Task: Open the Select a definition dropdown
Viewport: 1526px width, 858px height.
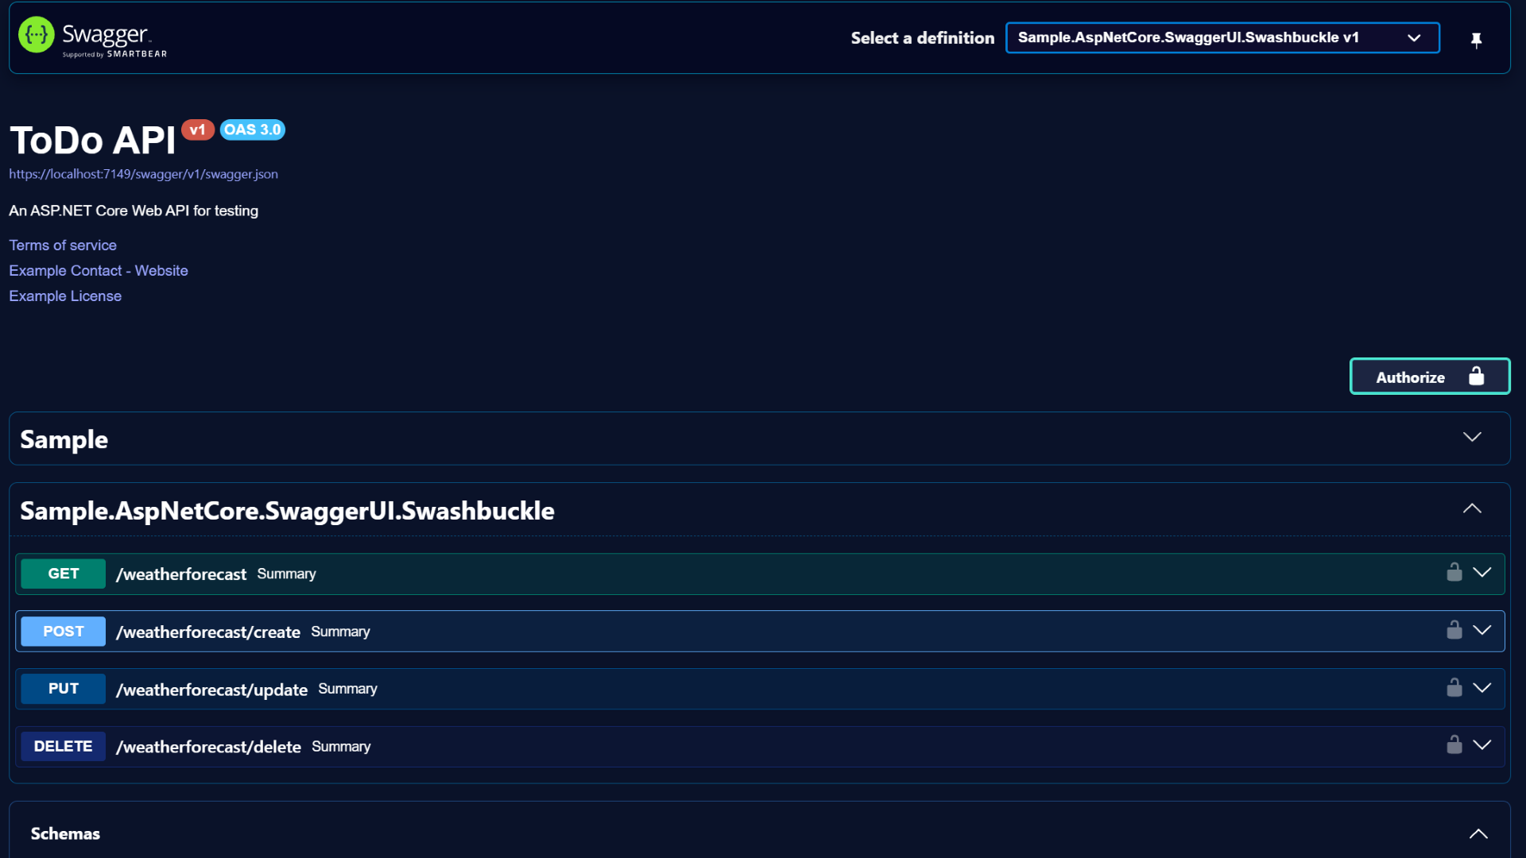Action: point(1222,38)
